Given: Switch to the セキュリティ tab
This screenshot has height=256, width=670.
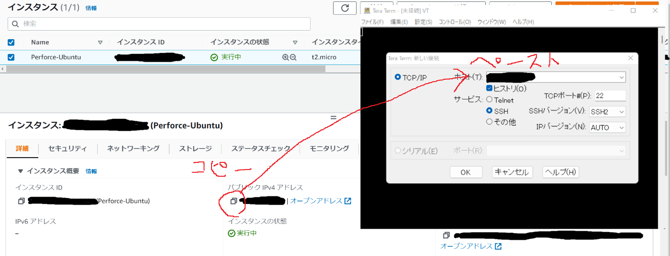Looking at the screenshot, I should tap(67, 149).
